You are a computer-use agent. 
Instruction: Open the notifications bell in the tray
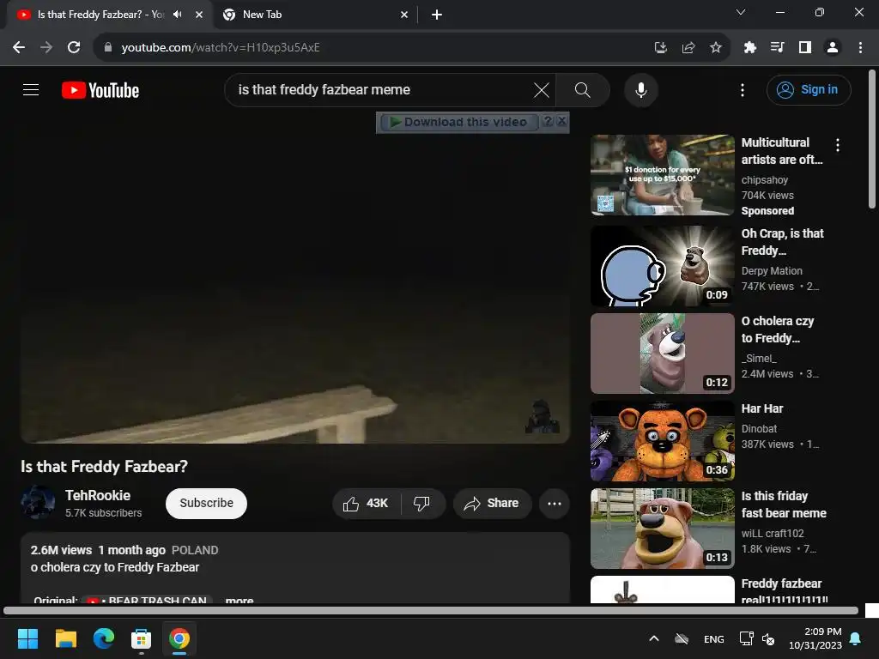pyautogui.click(x=856, y=638)
